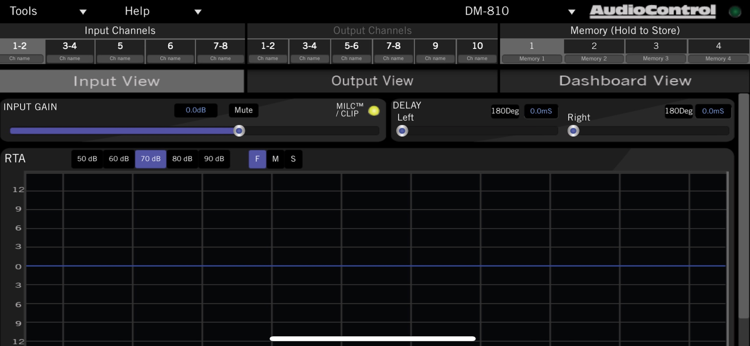
Task: Toggle 180Deg phase for right delay
Action: click(x=679, y=111)
